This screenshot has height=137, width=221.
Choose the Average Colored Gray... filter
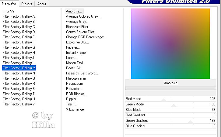[x=83, y=16]
